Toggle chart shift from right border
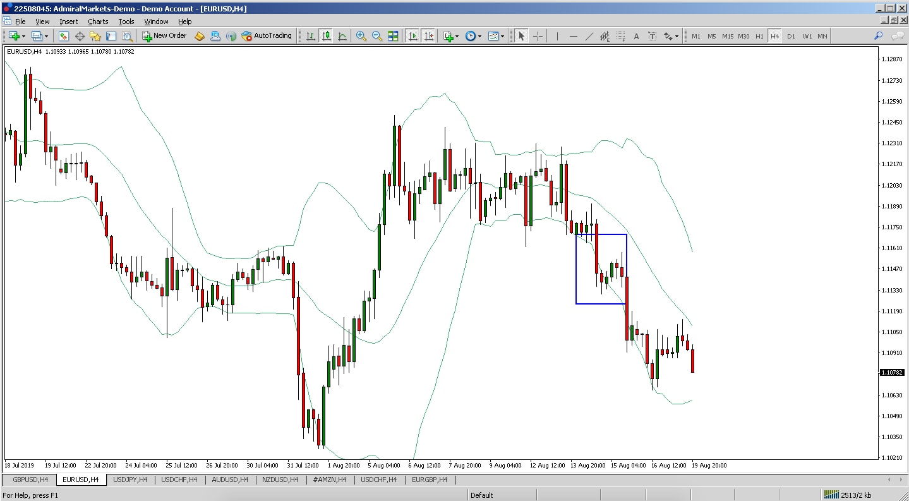This screenshot has height=501, width=909. click(x=429, y=36)
